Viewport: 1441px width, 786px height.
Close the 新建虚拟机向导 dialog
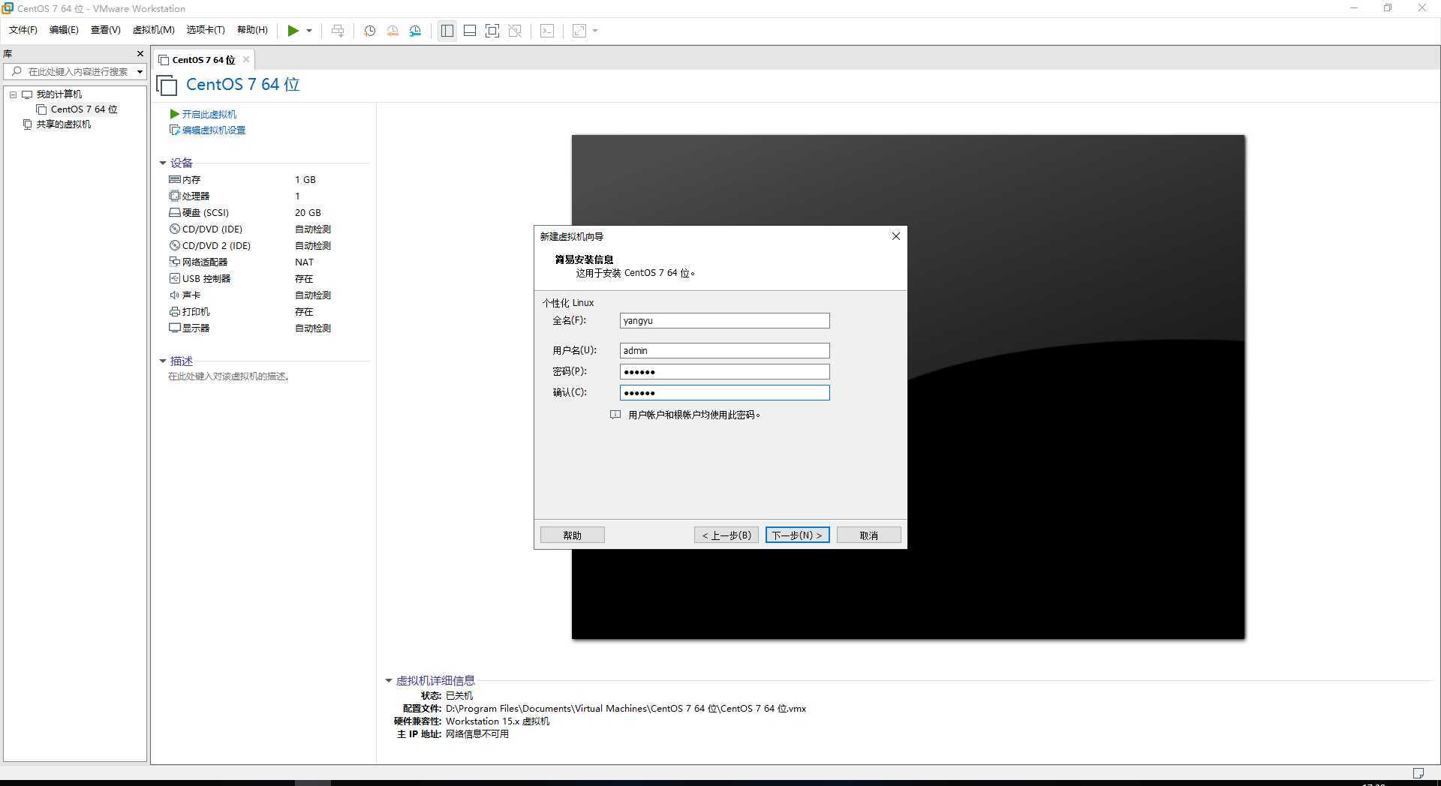[895, 236]
